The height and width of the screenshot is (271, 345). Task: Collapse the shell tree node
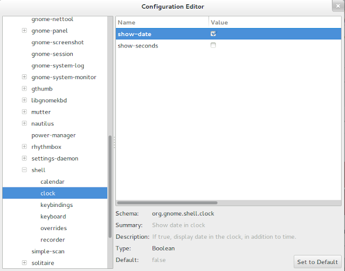pos(24,170)
